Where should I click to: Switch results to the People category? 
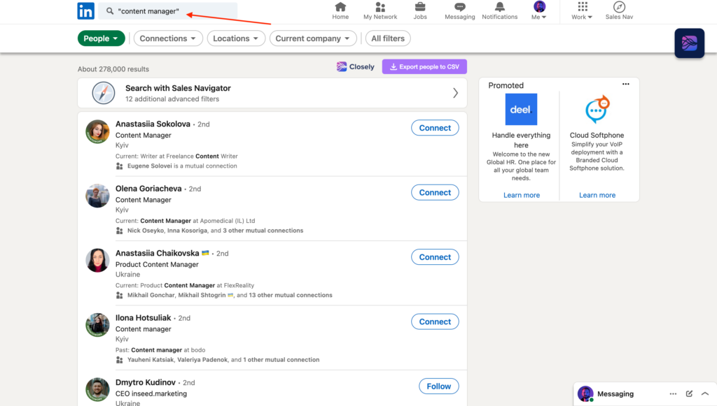tap(101, 38)
